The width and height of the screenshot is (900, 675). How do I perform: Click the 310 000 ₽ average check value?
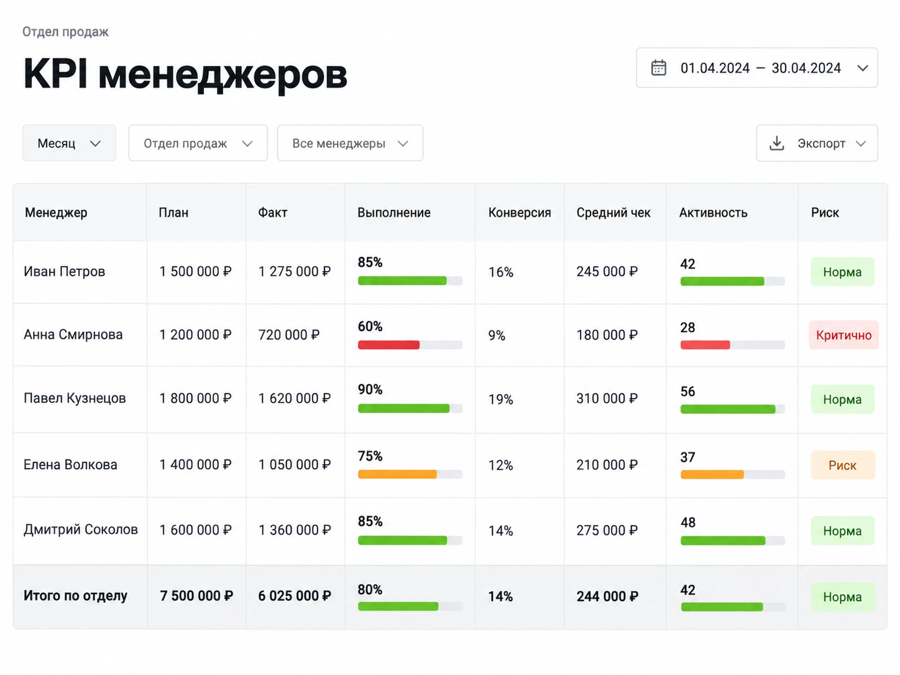pos(607,398)
